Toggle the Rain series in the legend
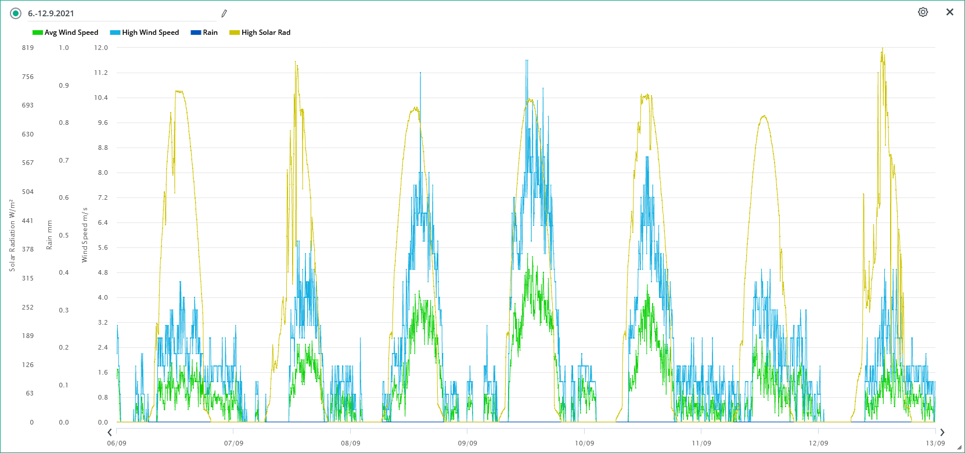Viewport: 965px width, 453px height. (x=210, y=33)
